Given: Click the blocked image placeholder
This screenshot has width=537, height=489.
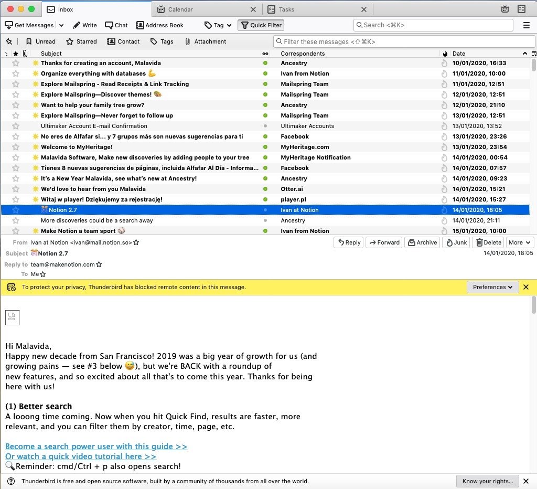Looking at the screenshot, I should tap(13, 317).
